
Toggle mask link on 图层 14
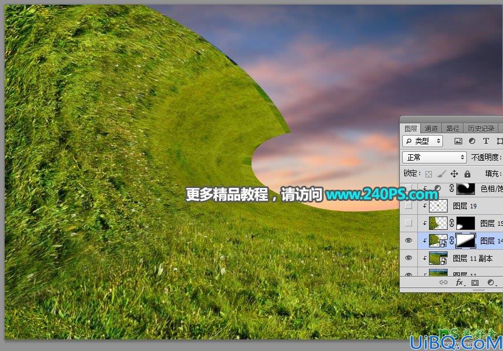[452, 240]
